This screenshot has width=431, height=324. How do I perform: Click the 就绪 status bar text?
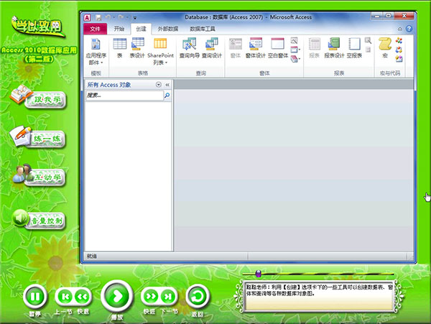(92, 256)
